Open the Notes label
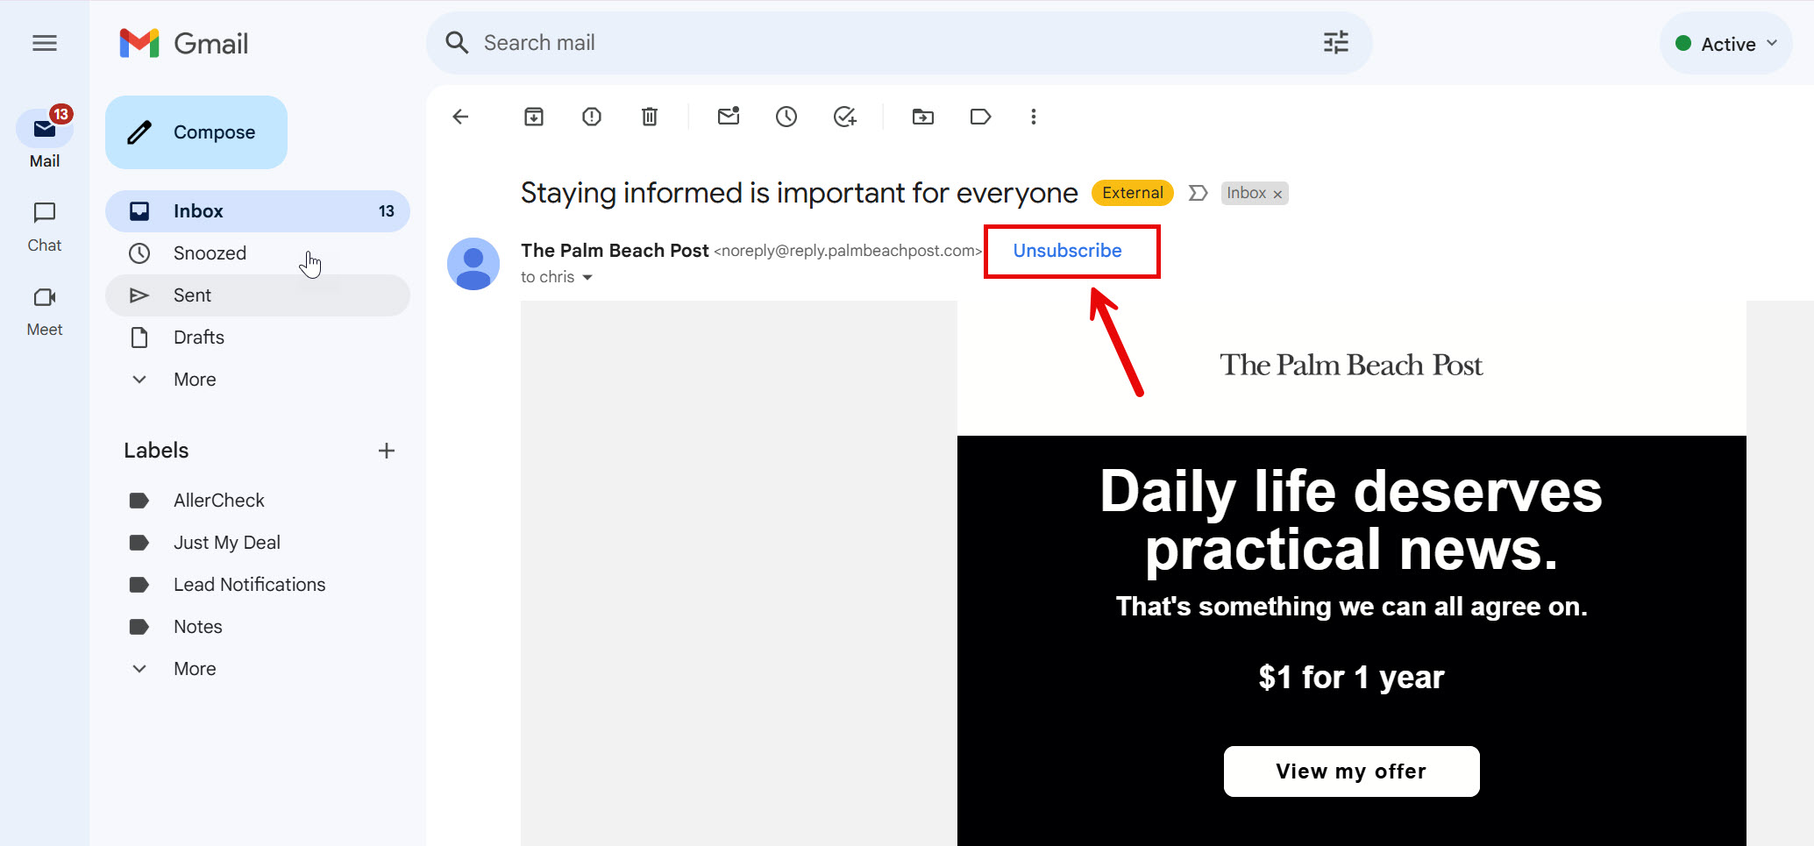 258,627
